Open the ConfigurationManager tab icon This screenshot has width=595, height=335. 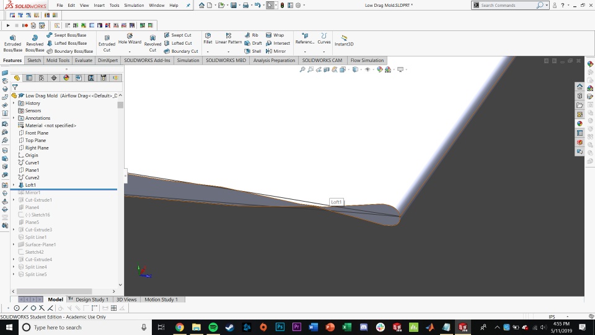point(42,78)
